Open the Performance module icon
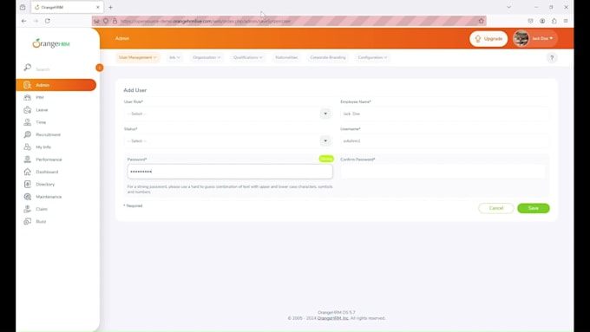The image size is (590, 332). (28, 159)
